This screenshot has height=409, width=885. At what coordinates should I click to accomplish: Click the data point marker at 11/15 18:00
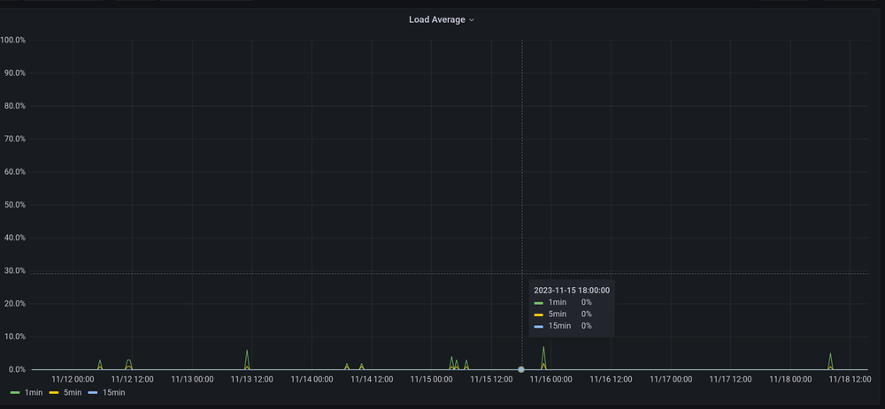pyautogui.click(x=521, y=369)
